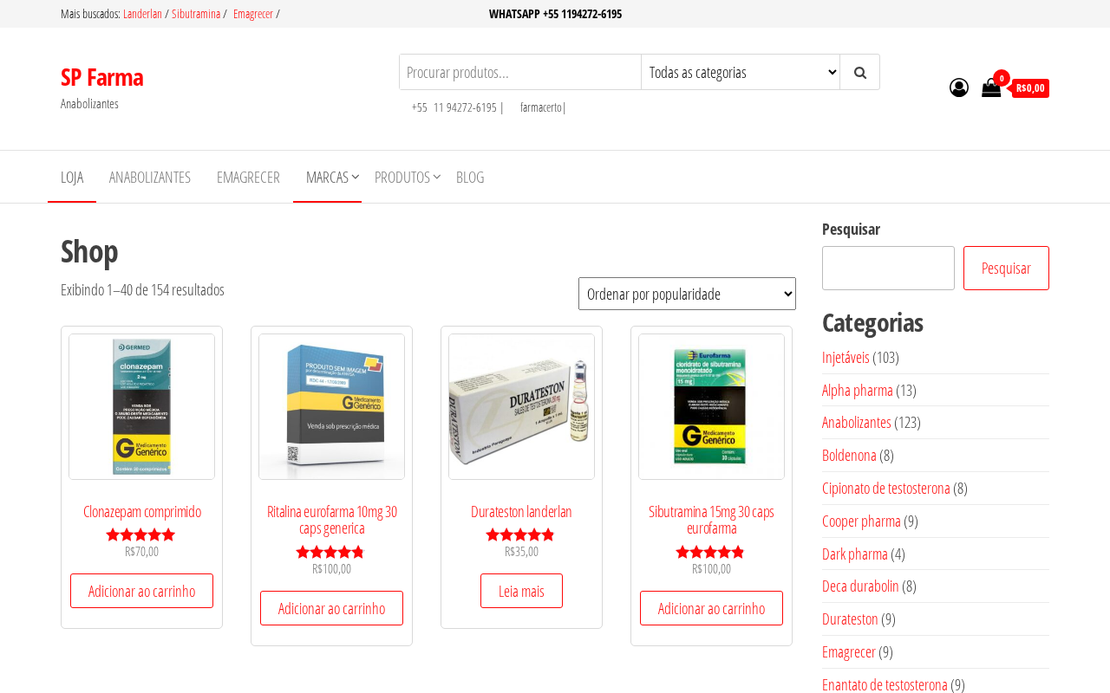Open the user account icon
1110x693 pixels.
tap(959, 87)
